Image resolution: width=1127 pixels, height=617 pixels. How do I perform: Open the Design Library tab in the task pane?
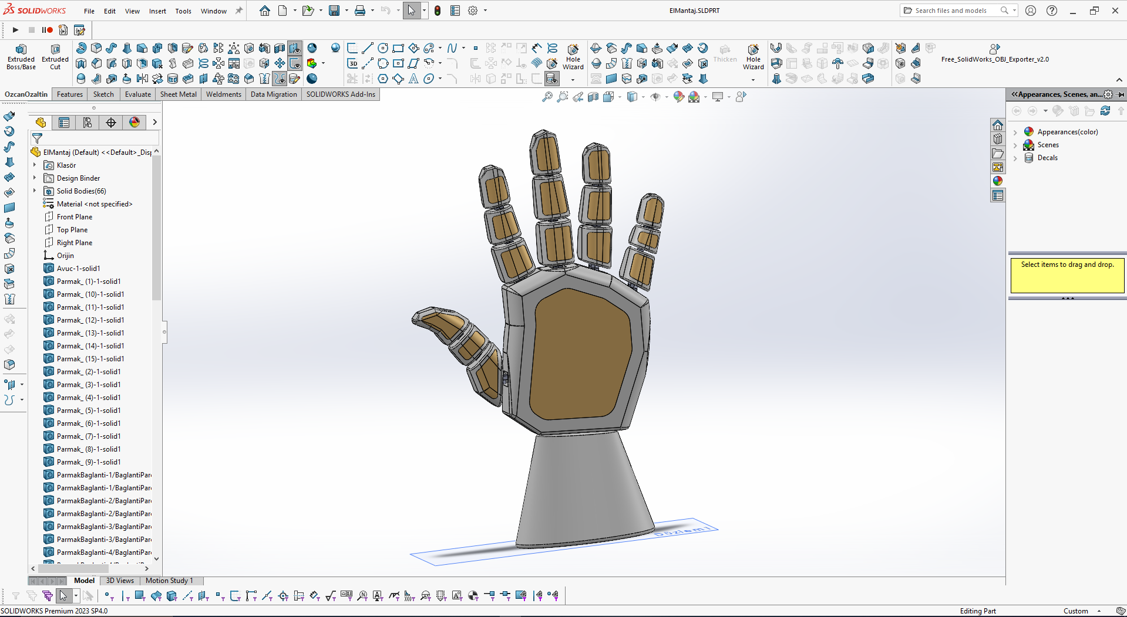tap(998, 139)
